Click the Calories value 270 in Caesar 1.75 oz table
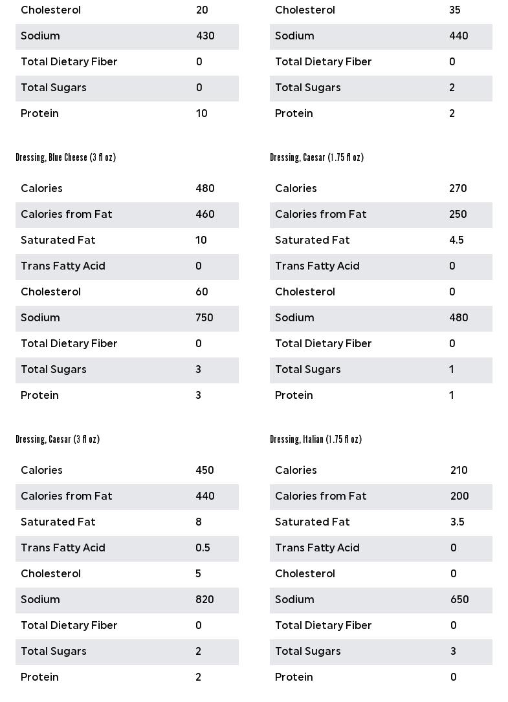 pyautogui.click(x=458, y=189)
